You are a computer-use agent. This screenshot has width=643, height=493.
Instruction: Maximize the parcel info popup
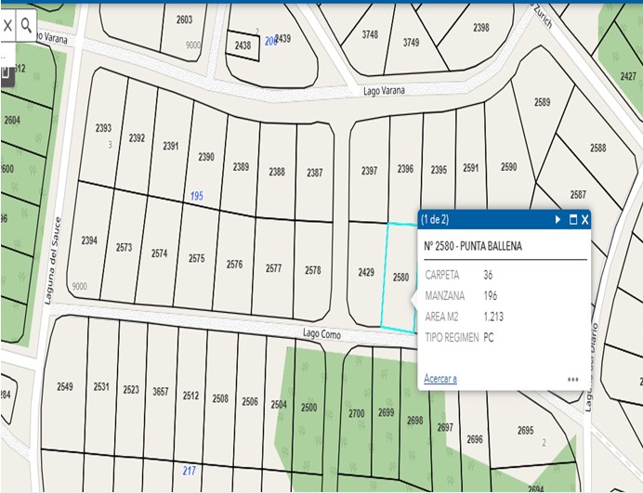click(572, 220)
